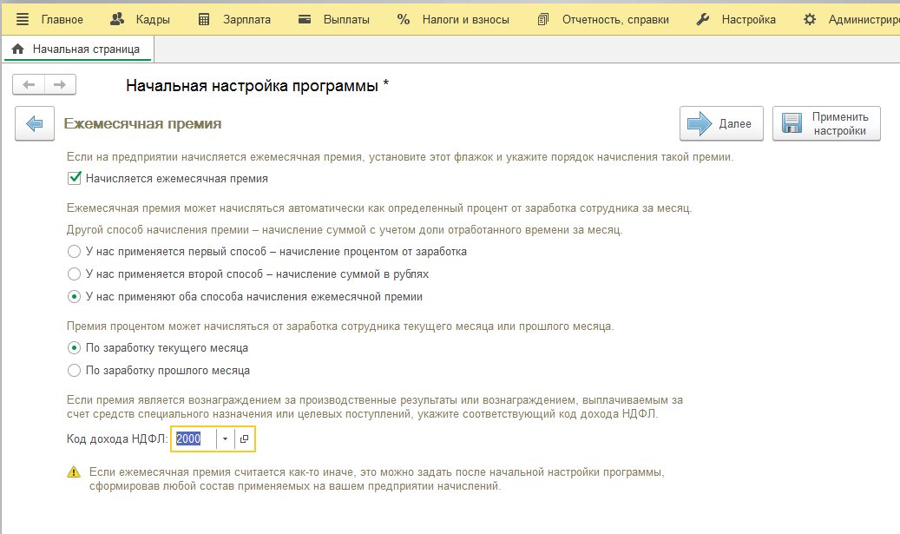Click the Применить настройки button
Viewport: 900px width, 534px height.
[x=826, y=123]
